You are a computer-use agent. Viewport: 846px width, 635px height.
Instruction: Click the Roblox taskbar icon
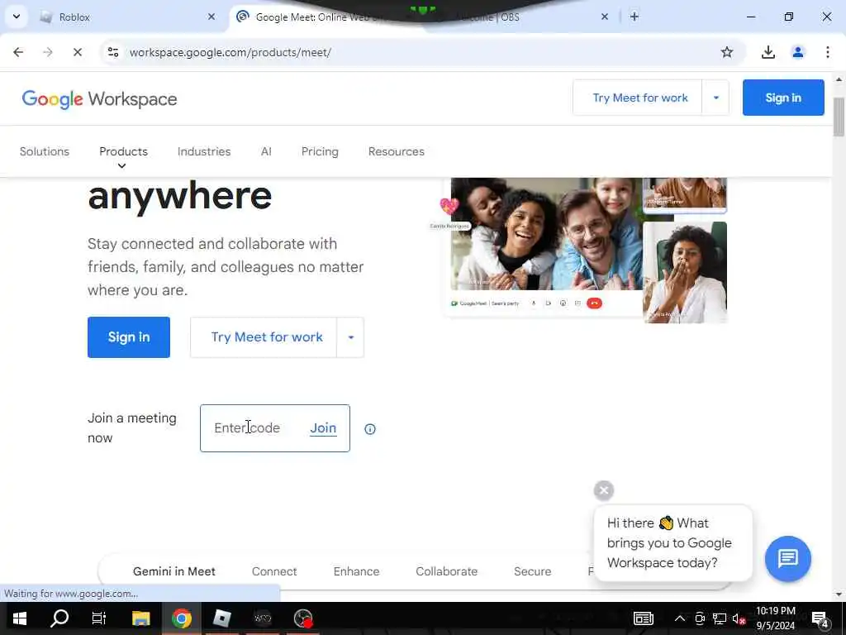(221, 618)
